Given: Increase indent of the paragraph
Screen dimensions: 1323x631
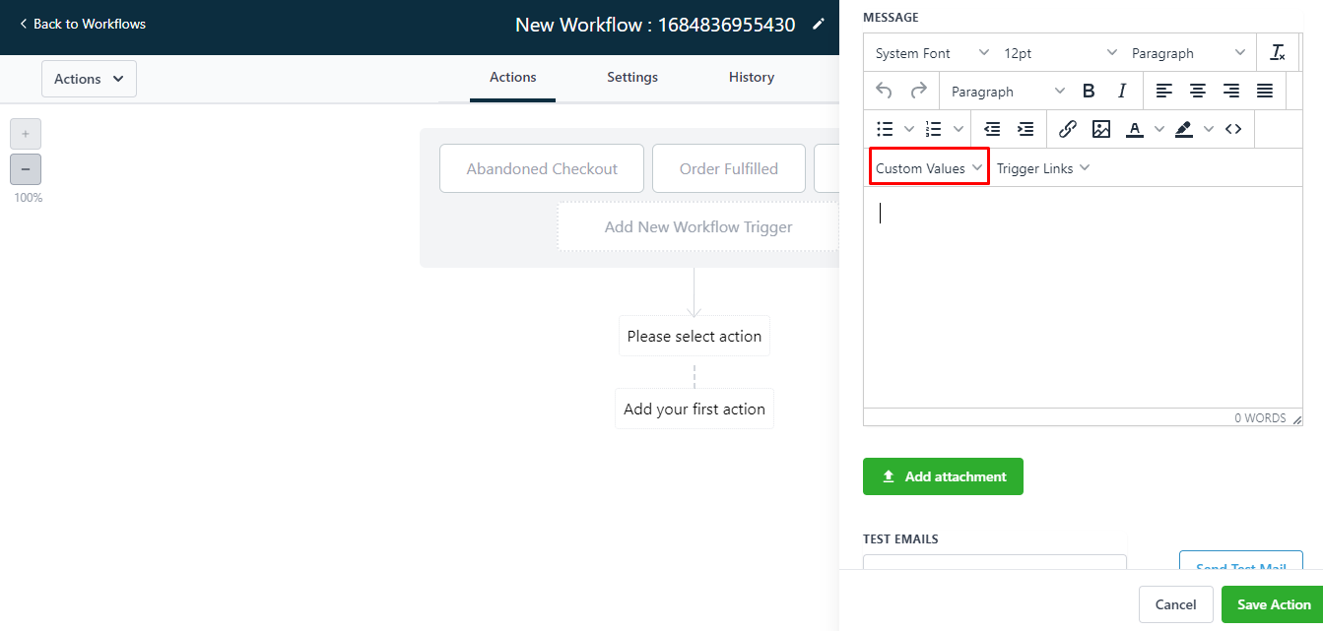Looking at the screenshot, I should point(1025,129).
